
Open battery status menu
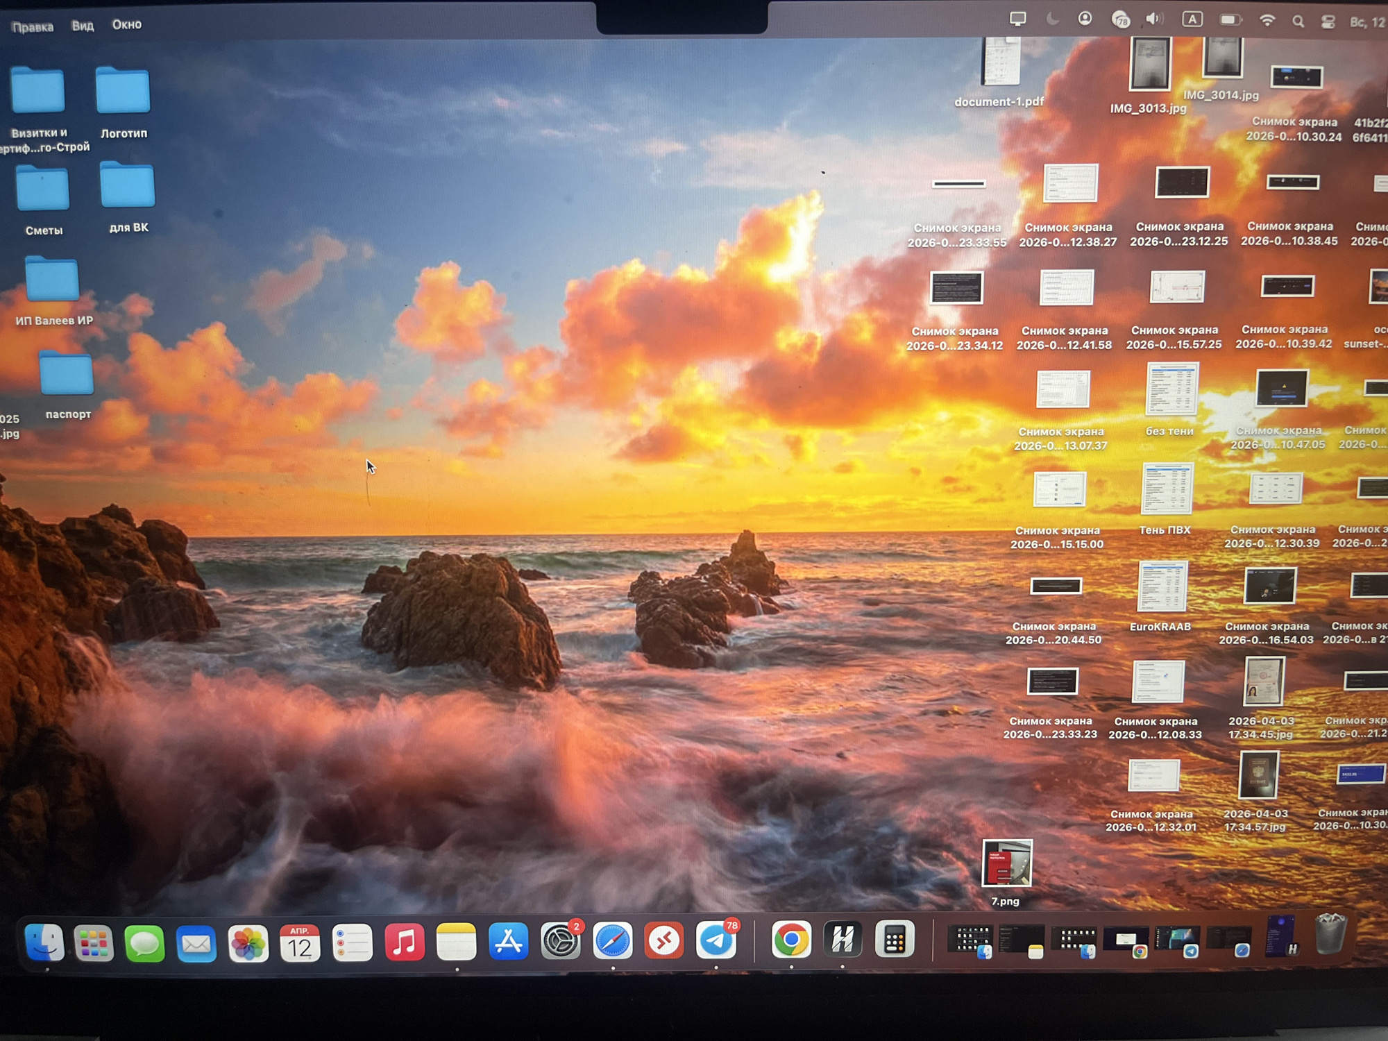coord(1230,20)
